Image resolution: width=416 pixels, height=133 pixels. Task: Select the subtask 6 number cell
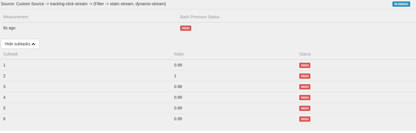[x=4, y=119]
